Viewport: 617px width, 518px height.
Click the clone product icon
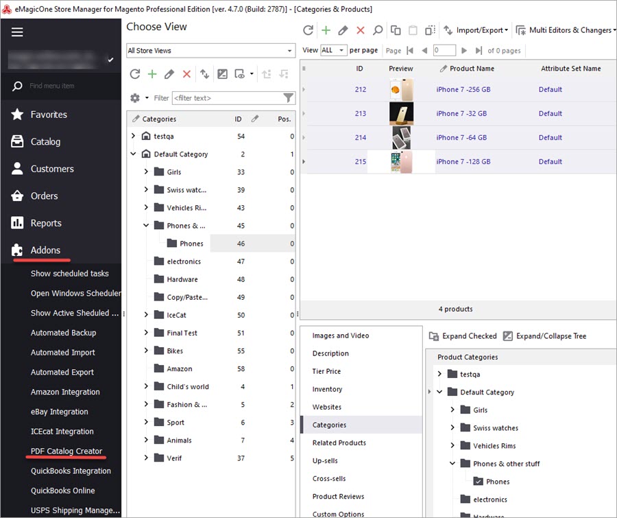[430, 30]
